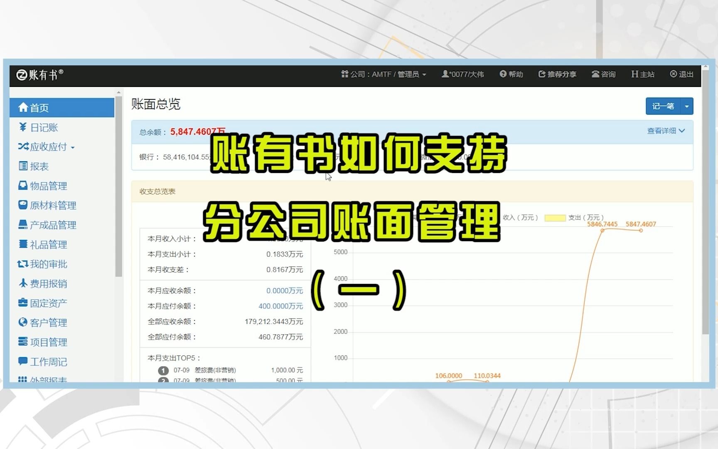Image resolution: width=718 pixels, height=449 pixels.
Task: Click the 0.0000万元 receivable balance link
Action: click(x=285, y=291)
